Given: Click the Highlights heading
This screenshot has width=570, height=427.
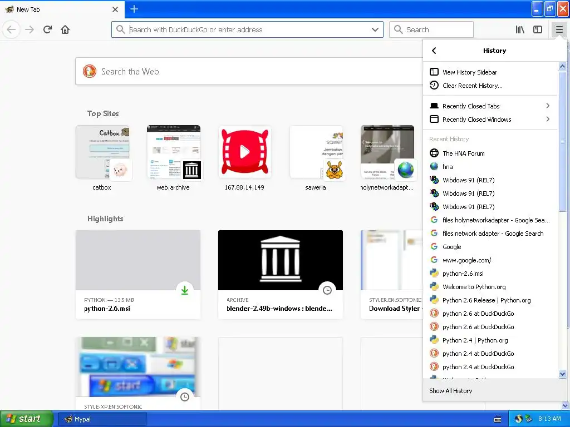Looking at the screenshot, I should point(105,219).
